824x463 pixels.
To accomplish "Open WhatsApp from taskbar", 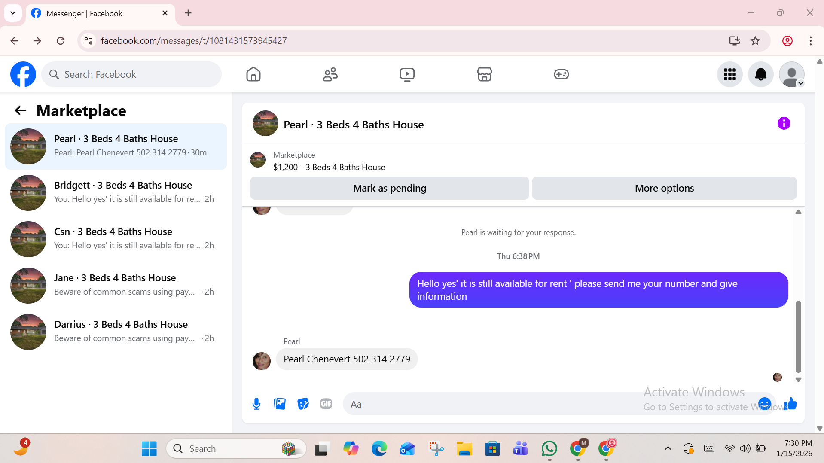I will coord(549,449).
